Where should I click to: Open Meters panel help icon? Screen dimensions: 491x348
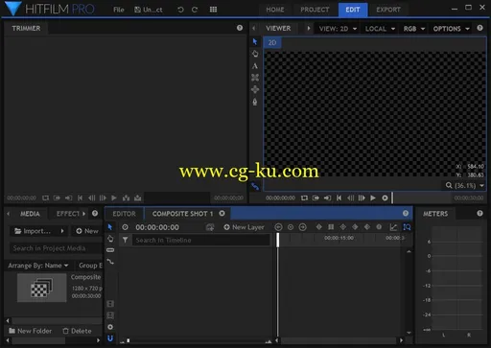pos(479,213)
